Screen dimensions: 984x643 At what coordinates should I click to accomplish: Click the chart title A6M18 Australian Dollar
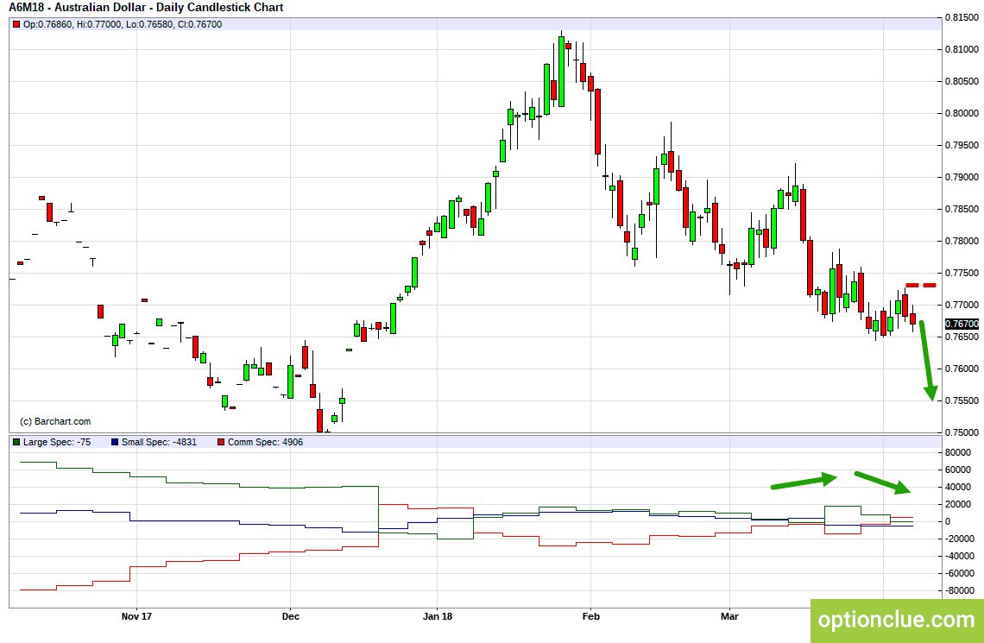pos(146,8)
